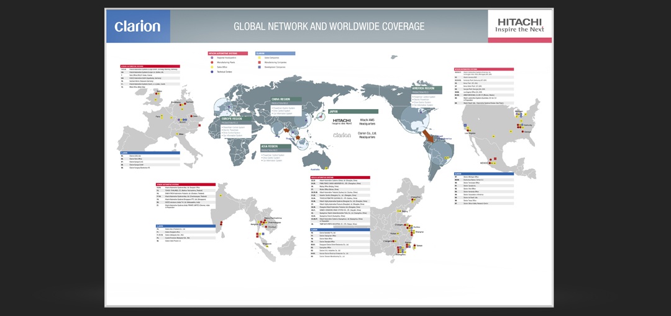This screenshot has height=316, width=671.
Task: Click the Singapore label on Asia map
Action: 267,244
